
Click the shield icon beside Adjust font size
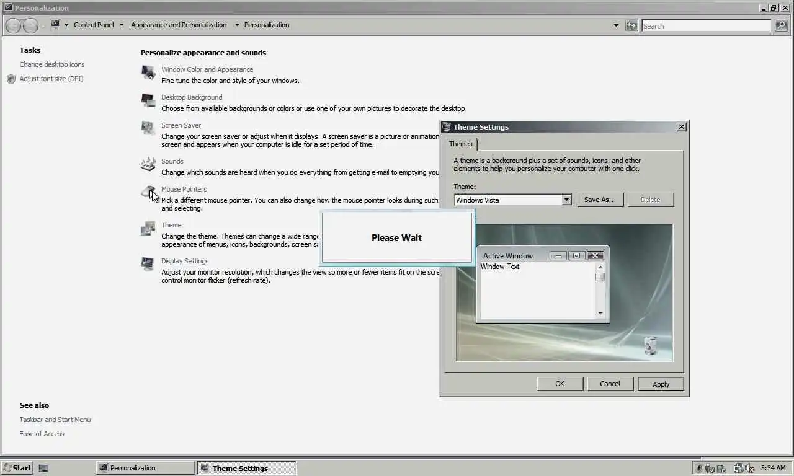coord(11,79)
